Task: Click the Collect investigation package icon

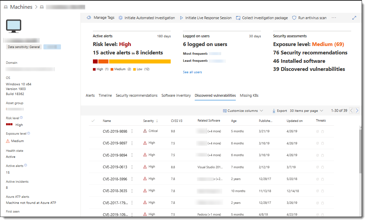Action: pyautogui.click(x=238, y=18)
